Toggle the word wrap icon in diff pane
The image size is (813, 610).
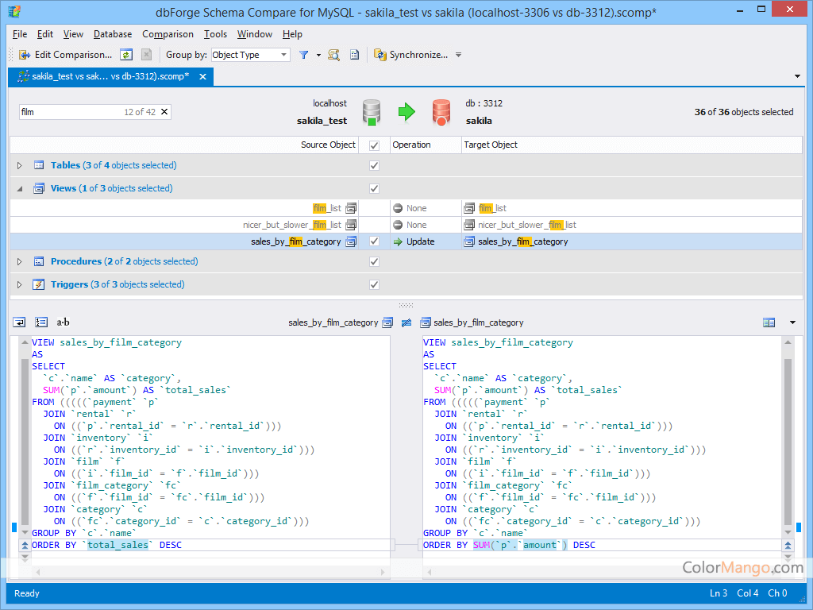(19, 322)
